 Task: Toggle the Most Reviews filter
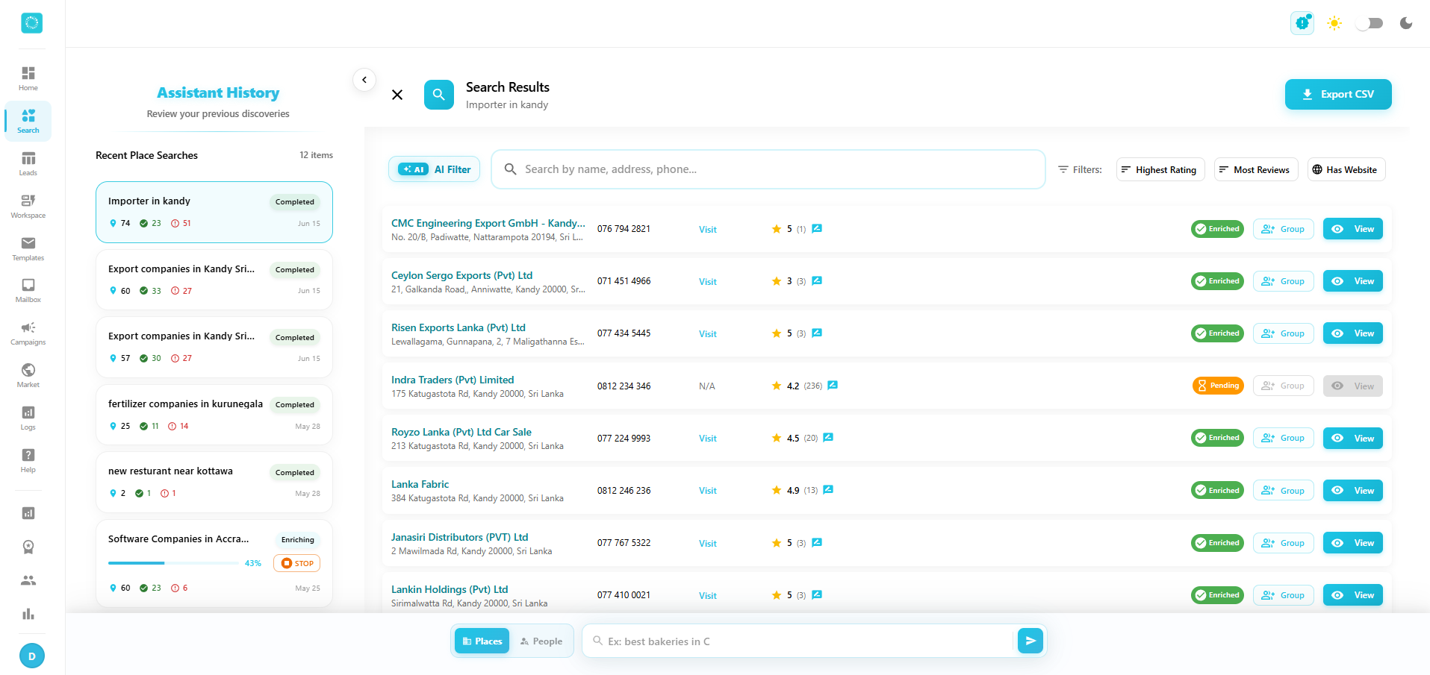(1256, 169)
